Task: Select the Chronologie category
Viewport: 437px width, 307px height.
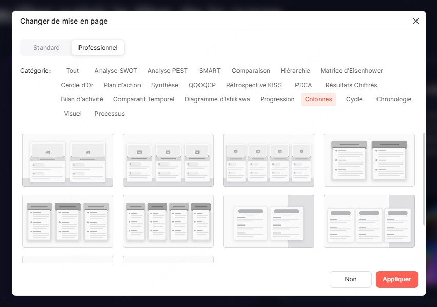Action: pos(394,99)
